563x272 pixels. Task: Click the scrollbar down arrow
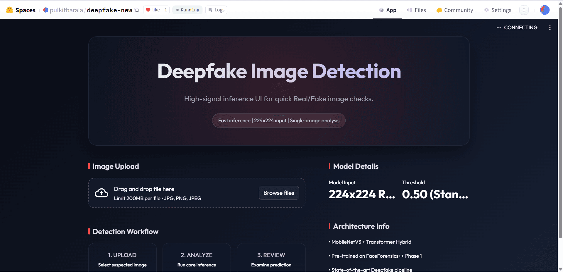pyautogui.click(x=560, y=269)
